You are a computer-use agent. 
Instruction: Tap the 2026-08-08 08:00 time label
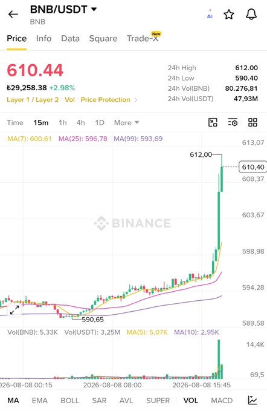(112, 385)
